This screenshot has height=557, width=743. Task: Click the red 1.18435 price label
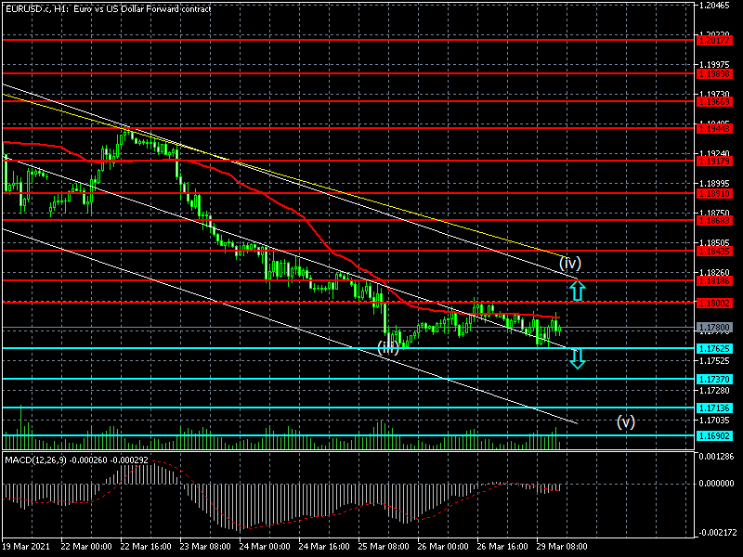(714, 251)
